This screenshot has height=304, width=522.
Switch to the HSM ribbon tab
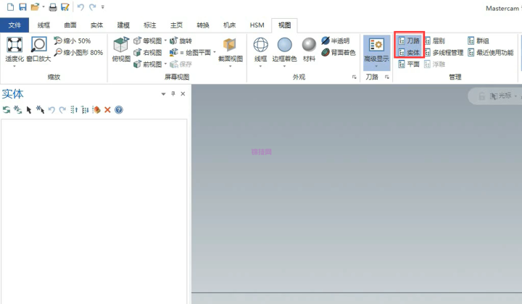257,25
